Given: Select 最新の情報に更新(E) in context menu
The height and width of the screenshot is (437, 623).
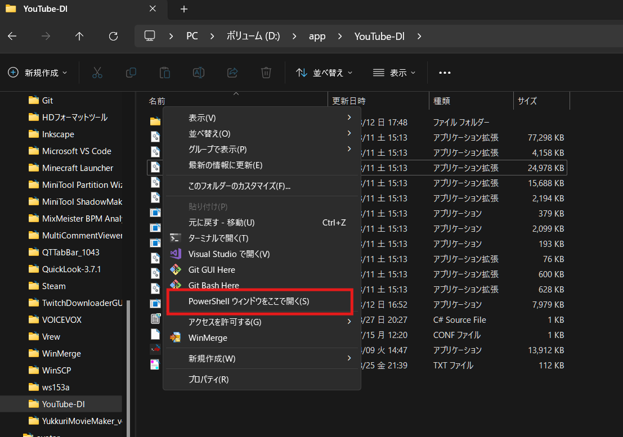Looking at the screenshot, I should click(x=262, y=165).
